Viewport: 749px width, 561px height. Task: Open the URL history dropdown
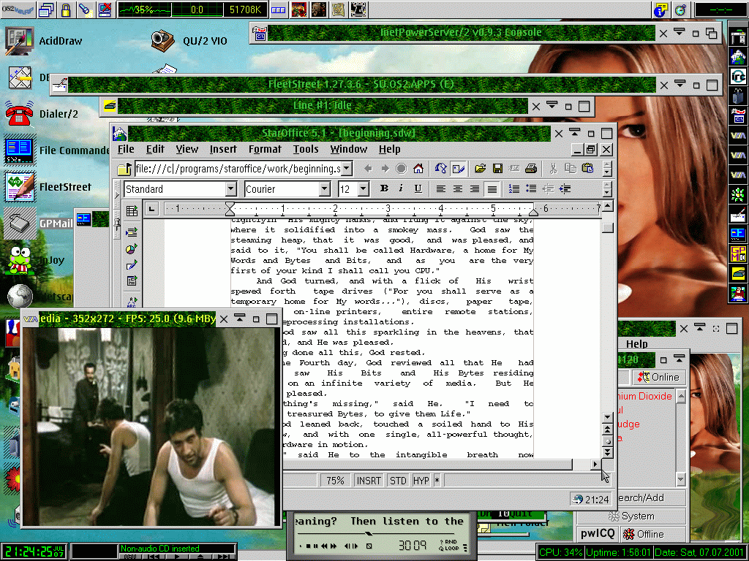(x=347, y=169)
